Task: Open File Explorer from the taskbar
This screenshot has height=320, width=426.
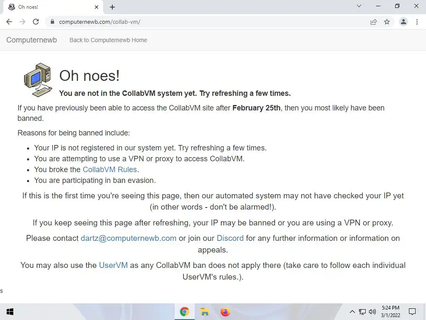Action: coord(205,312)
